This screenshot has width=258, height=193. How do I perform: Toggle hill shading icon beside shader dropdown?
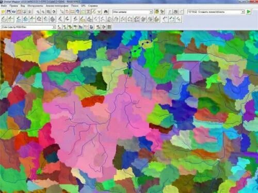[x=157, y=12]
